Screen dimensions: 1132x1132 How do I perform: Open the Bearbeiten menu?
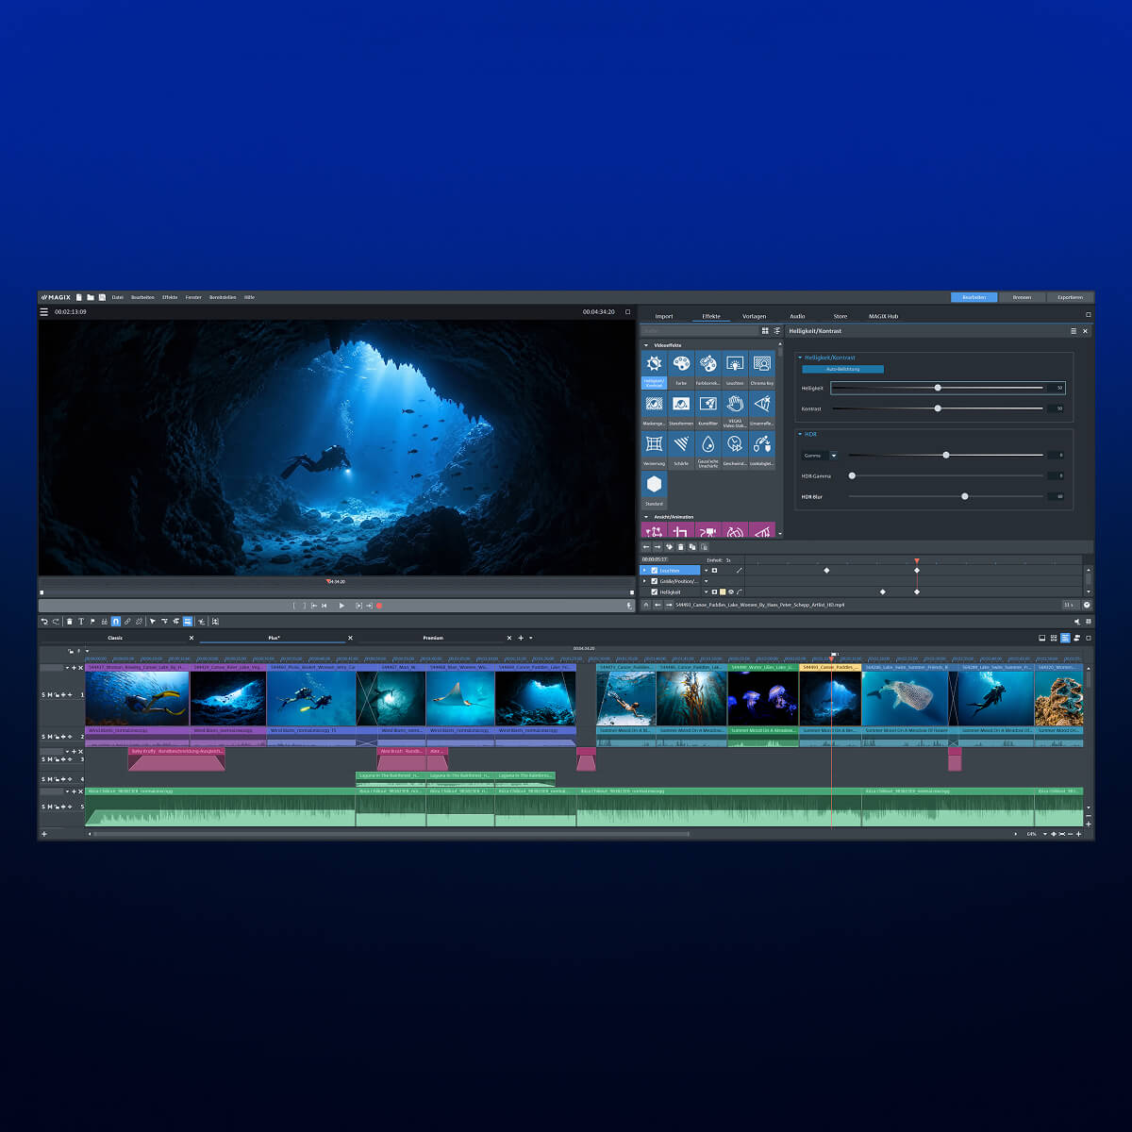(142, 297)
